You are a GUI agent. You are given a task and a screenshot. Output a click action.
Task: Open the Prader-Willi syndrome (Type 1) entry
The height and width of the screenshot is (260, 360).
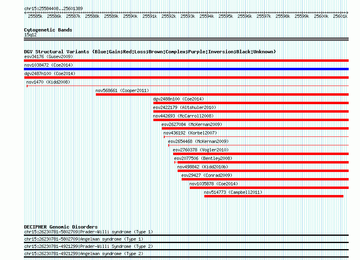(x=89, y=232)
